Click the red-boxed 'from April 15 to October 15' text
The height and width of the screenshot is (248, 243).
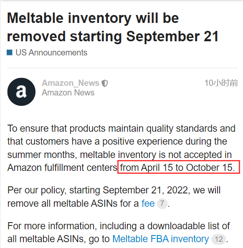(177, 168)
